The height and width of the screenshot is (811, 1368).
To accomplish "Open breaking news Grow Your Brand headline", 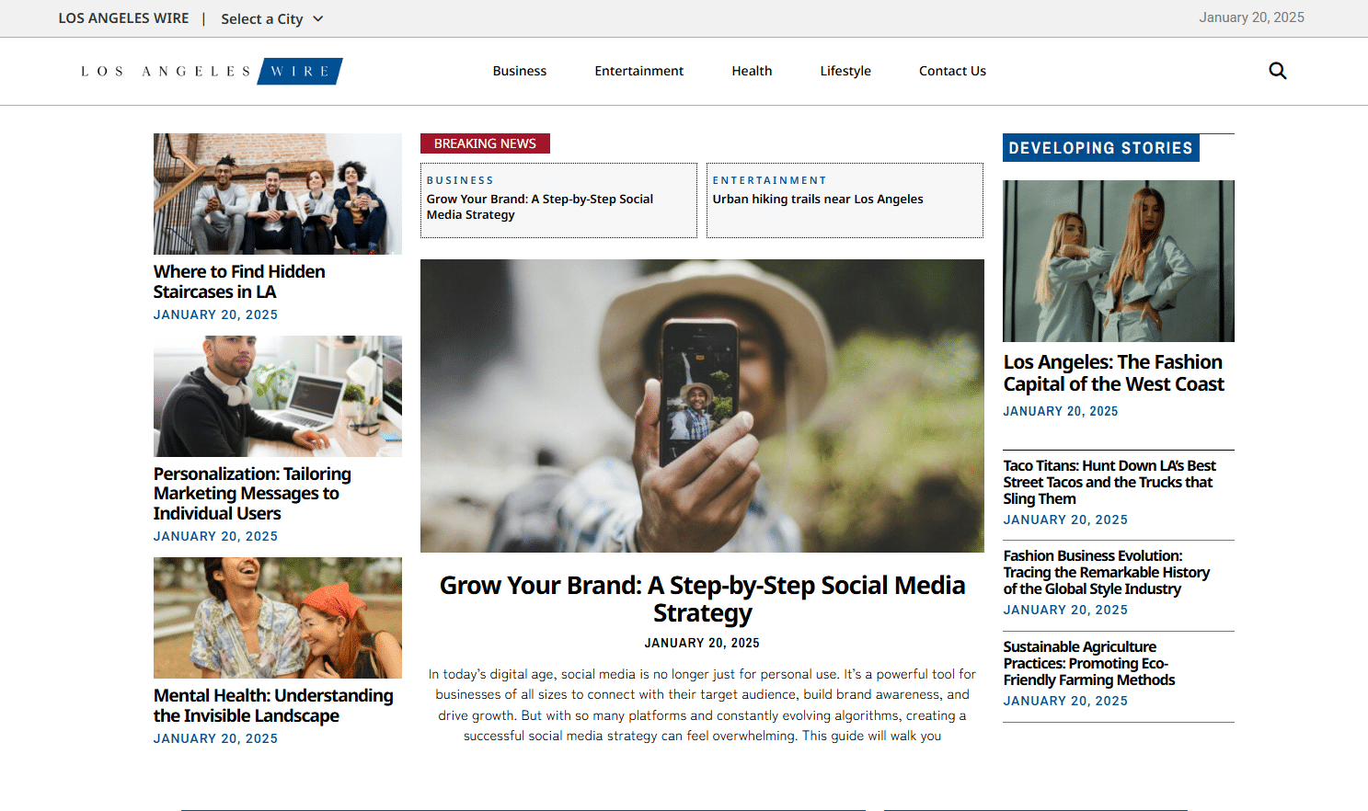I will click(540, 207).
